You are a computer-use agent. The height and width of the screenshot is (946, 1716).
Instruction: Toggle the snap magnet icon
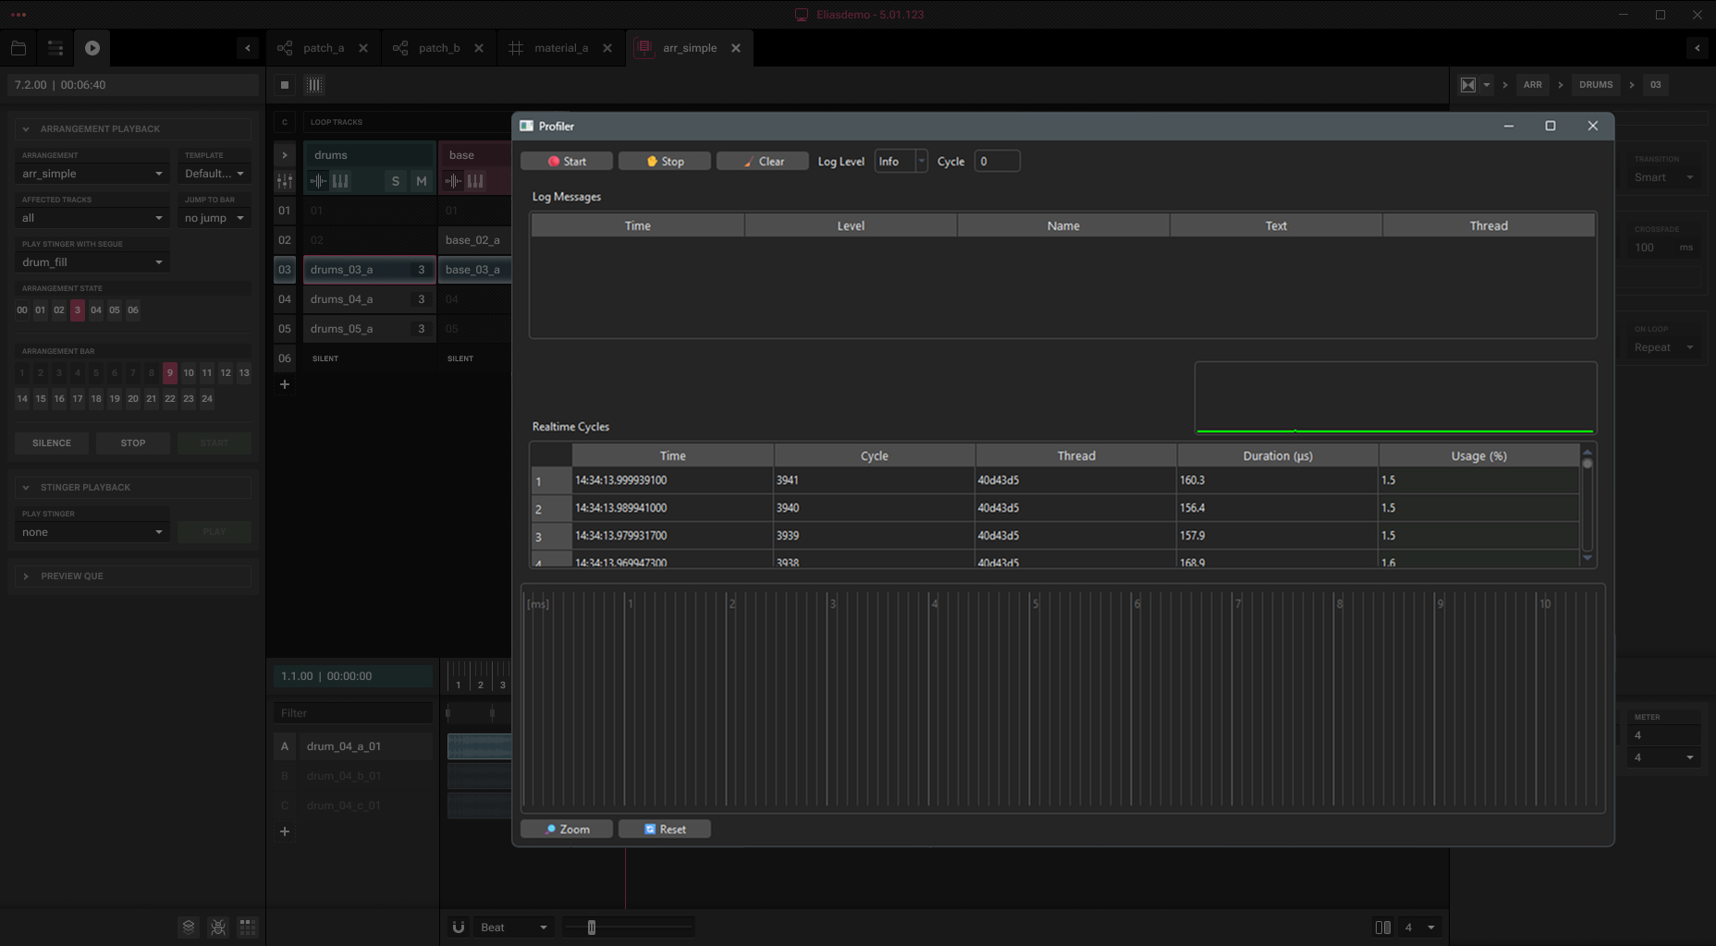[459, 928]
